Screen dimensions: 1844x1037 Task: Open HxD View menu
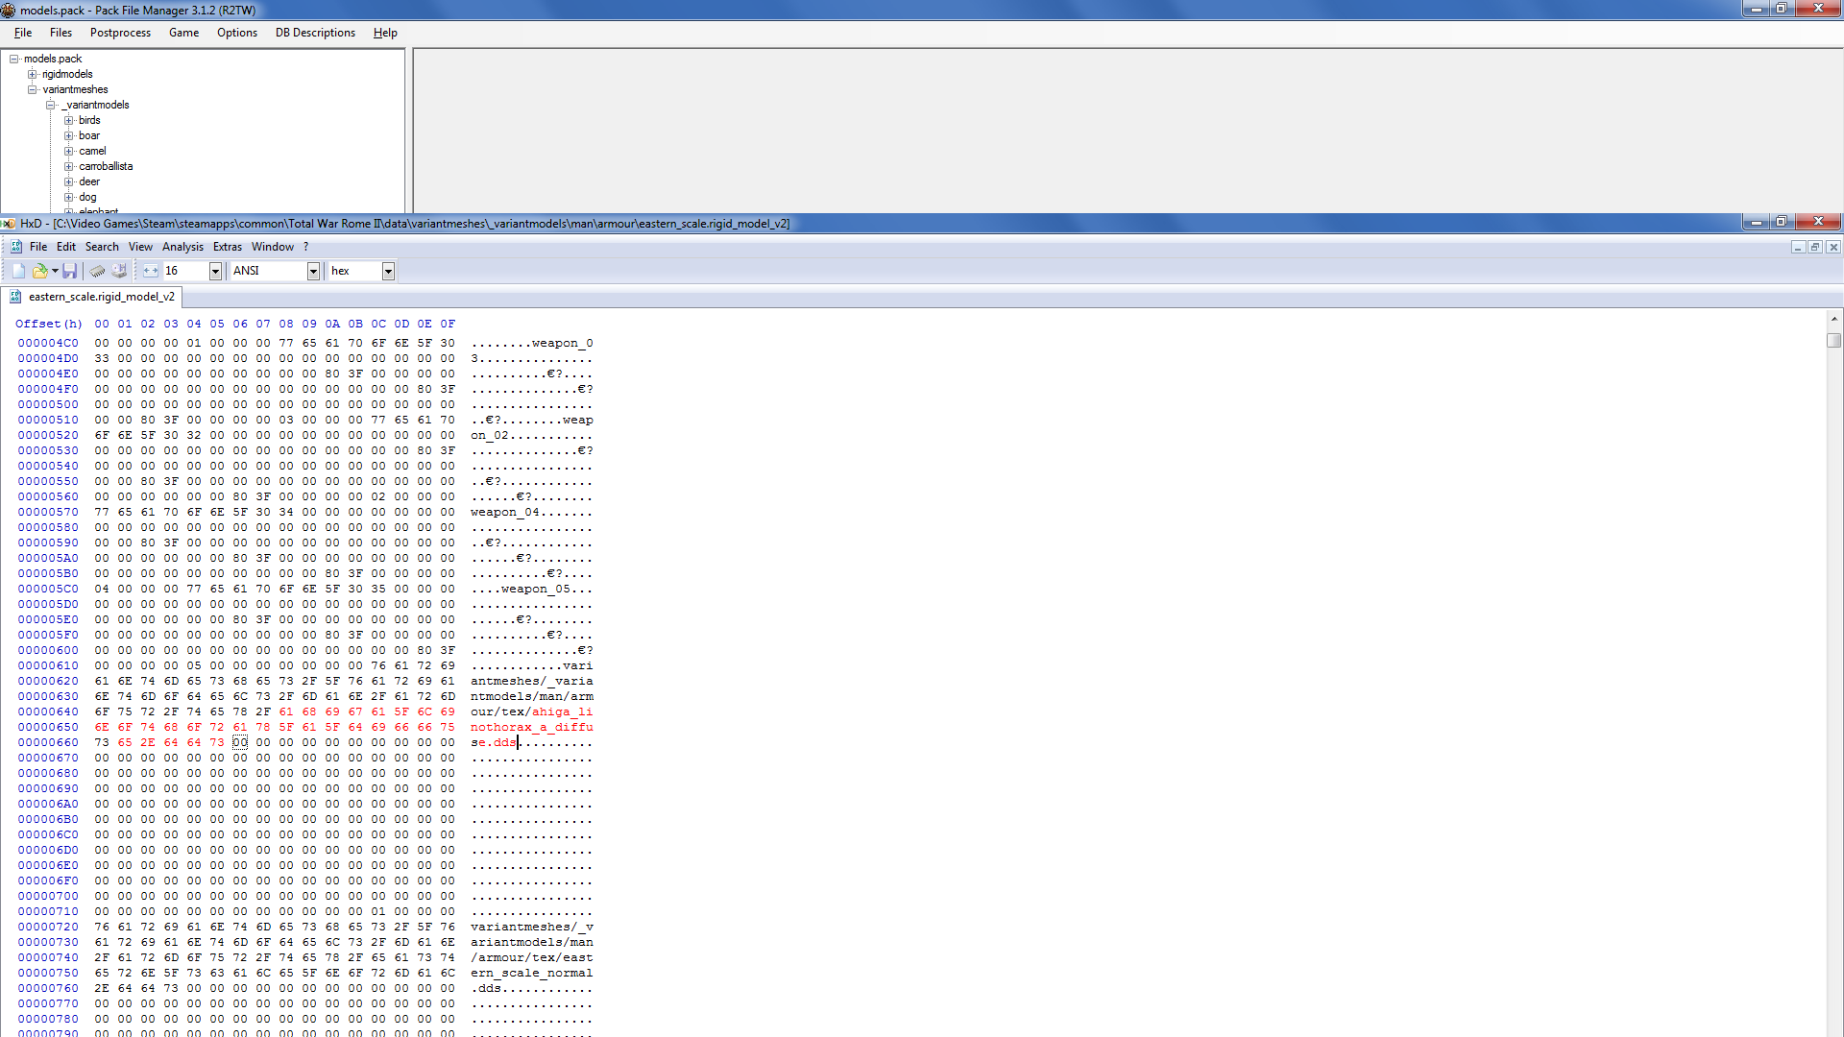(140, 247)
